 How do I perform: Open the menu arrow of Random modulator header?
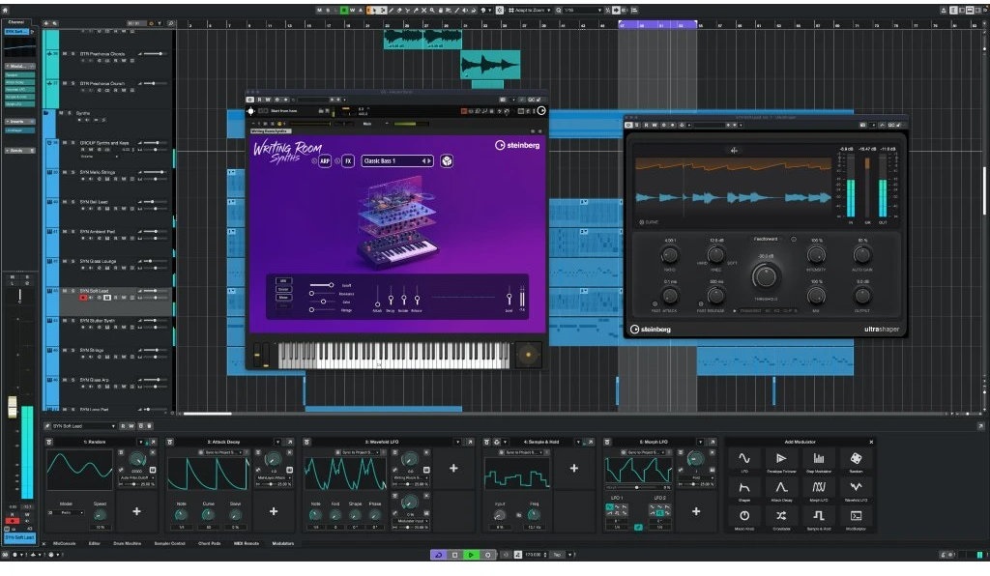click(x=141, y=443)
